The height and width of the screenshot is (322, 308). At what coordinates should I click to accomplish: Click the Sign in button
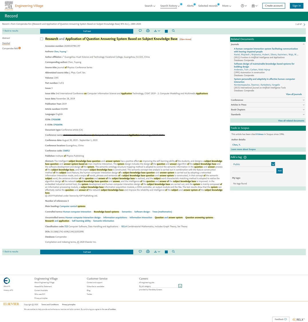(x=297, y=6)
